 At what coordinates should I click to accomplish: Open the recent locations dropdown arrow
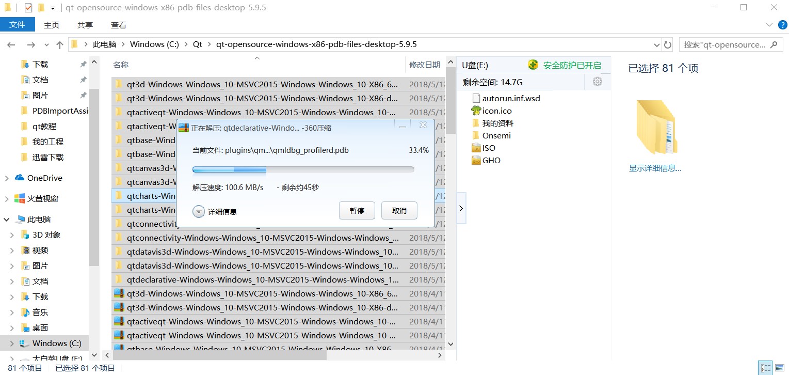(x=46, y=45)
